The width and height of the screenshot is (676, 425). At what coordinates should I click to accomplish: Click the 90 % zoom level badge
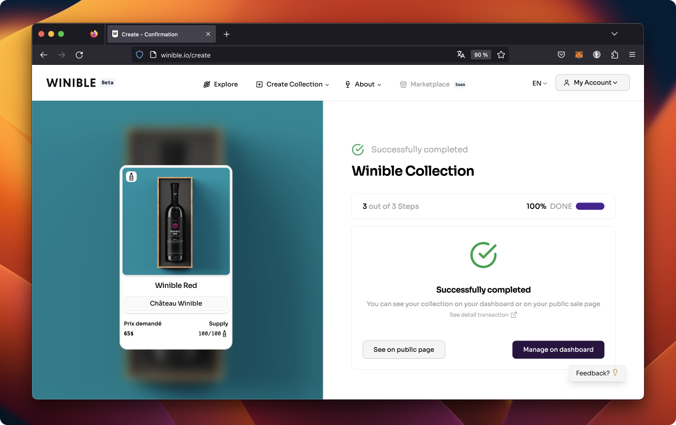click(x=481, y=55)
